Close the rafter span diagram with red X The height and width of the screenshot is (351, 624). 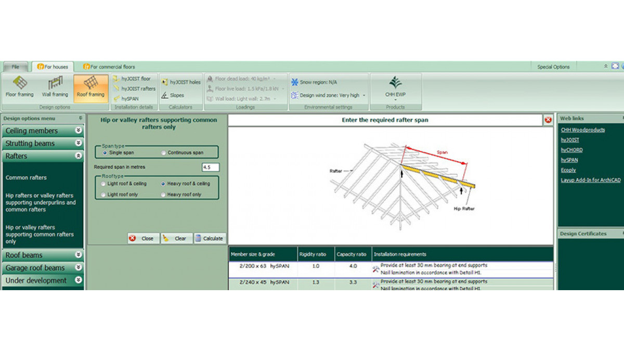(548, 120)
